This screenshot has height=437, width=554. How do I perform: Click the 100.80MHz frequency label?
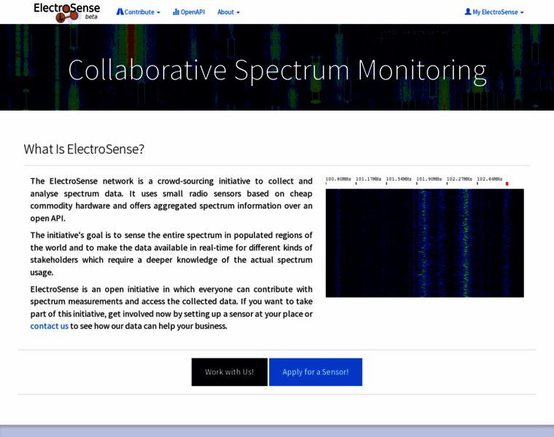338,179
